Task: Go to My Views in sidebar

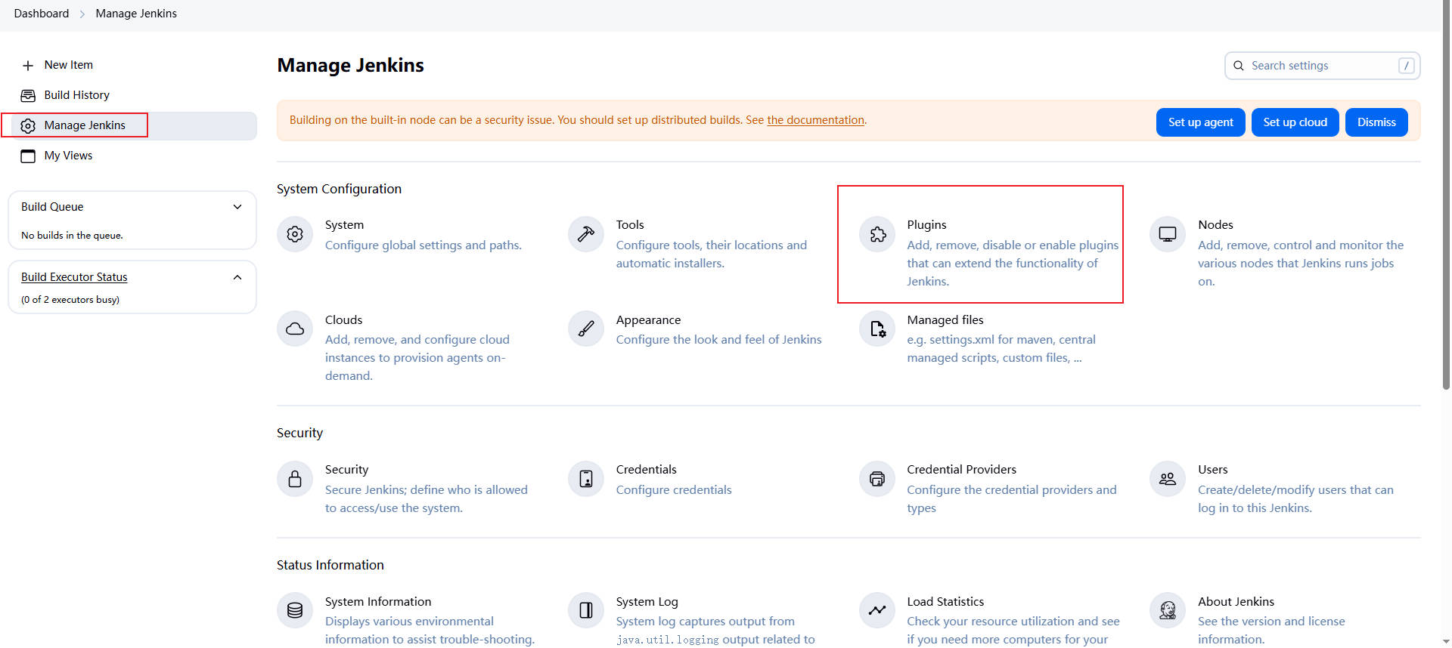Action: coord(68,156)
